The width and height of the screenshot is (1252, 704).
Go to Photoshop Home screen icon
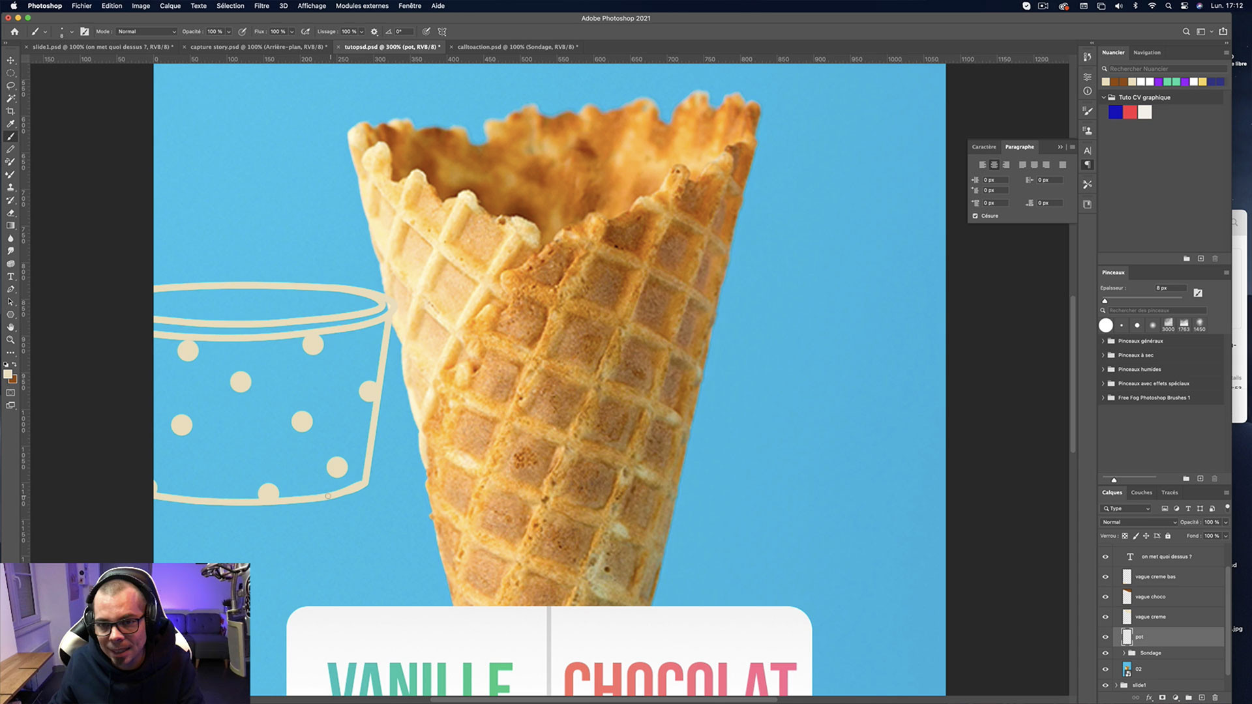(x=14, y=31)
